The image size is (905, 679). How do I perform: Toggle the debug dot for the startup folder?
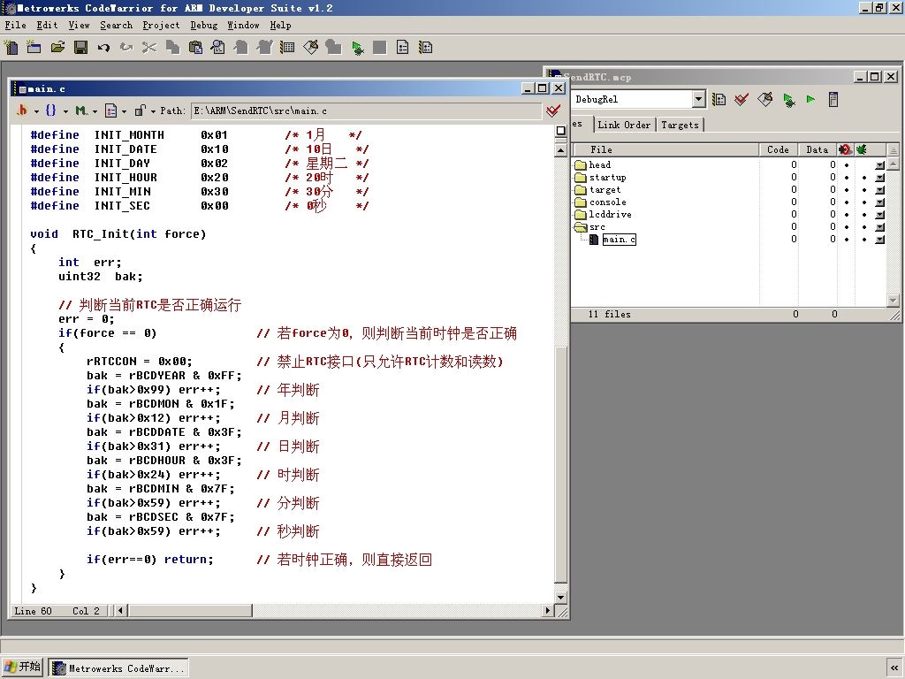click(847, 178)
